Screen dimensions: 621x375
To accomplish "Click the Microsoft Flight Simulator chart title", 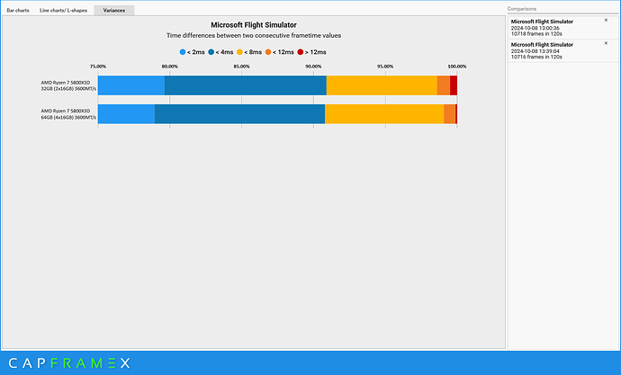I will click(254, 25).
